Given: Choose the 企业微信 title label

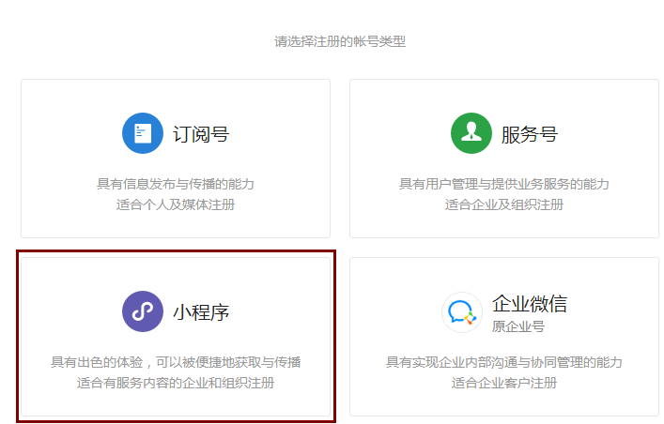Looking at the screenshot, I should tap(530, 304).
